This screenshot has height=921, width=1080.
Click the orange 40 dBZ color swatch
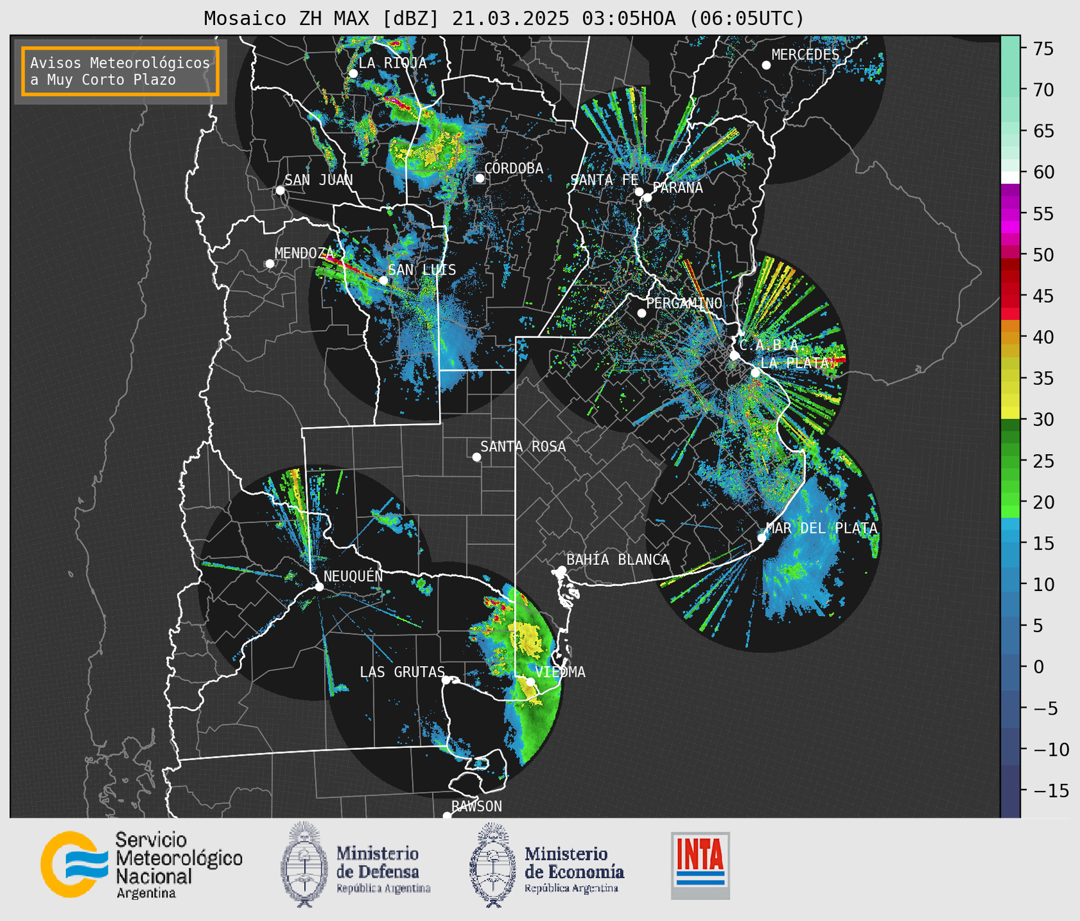pyautogui.click(x=1010, y=338)
